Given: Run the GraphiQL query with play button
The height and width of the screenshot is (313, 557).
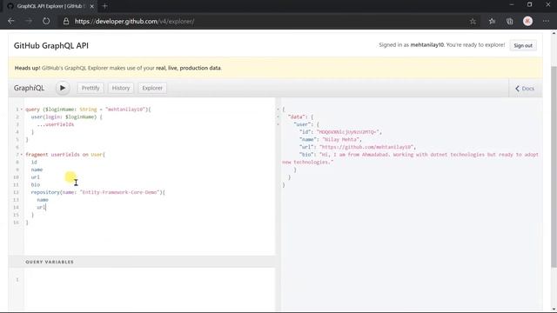Looking at the screenshot, I should pos(63,88).
